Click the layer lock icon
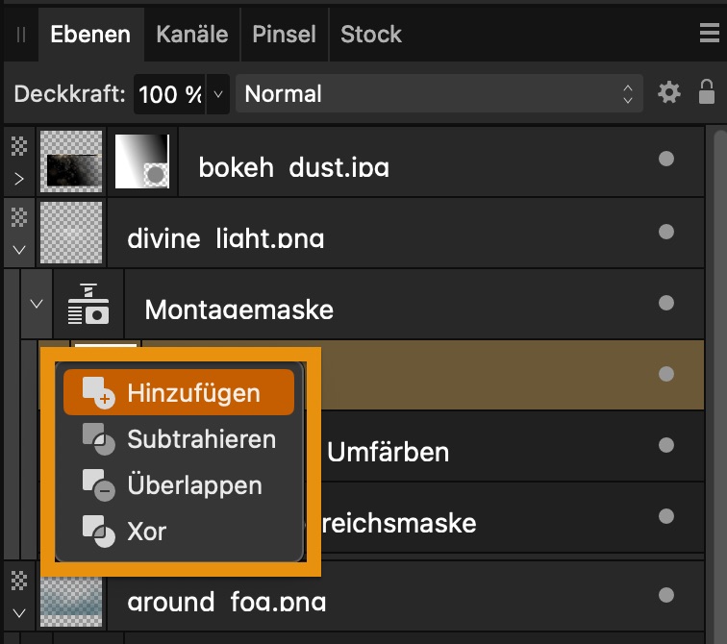 click(x=706, y=92)
